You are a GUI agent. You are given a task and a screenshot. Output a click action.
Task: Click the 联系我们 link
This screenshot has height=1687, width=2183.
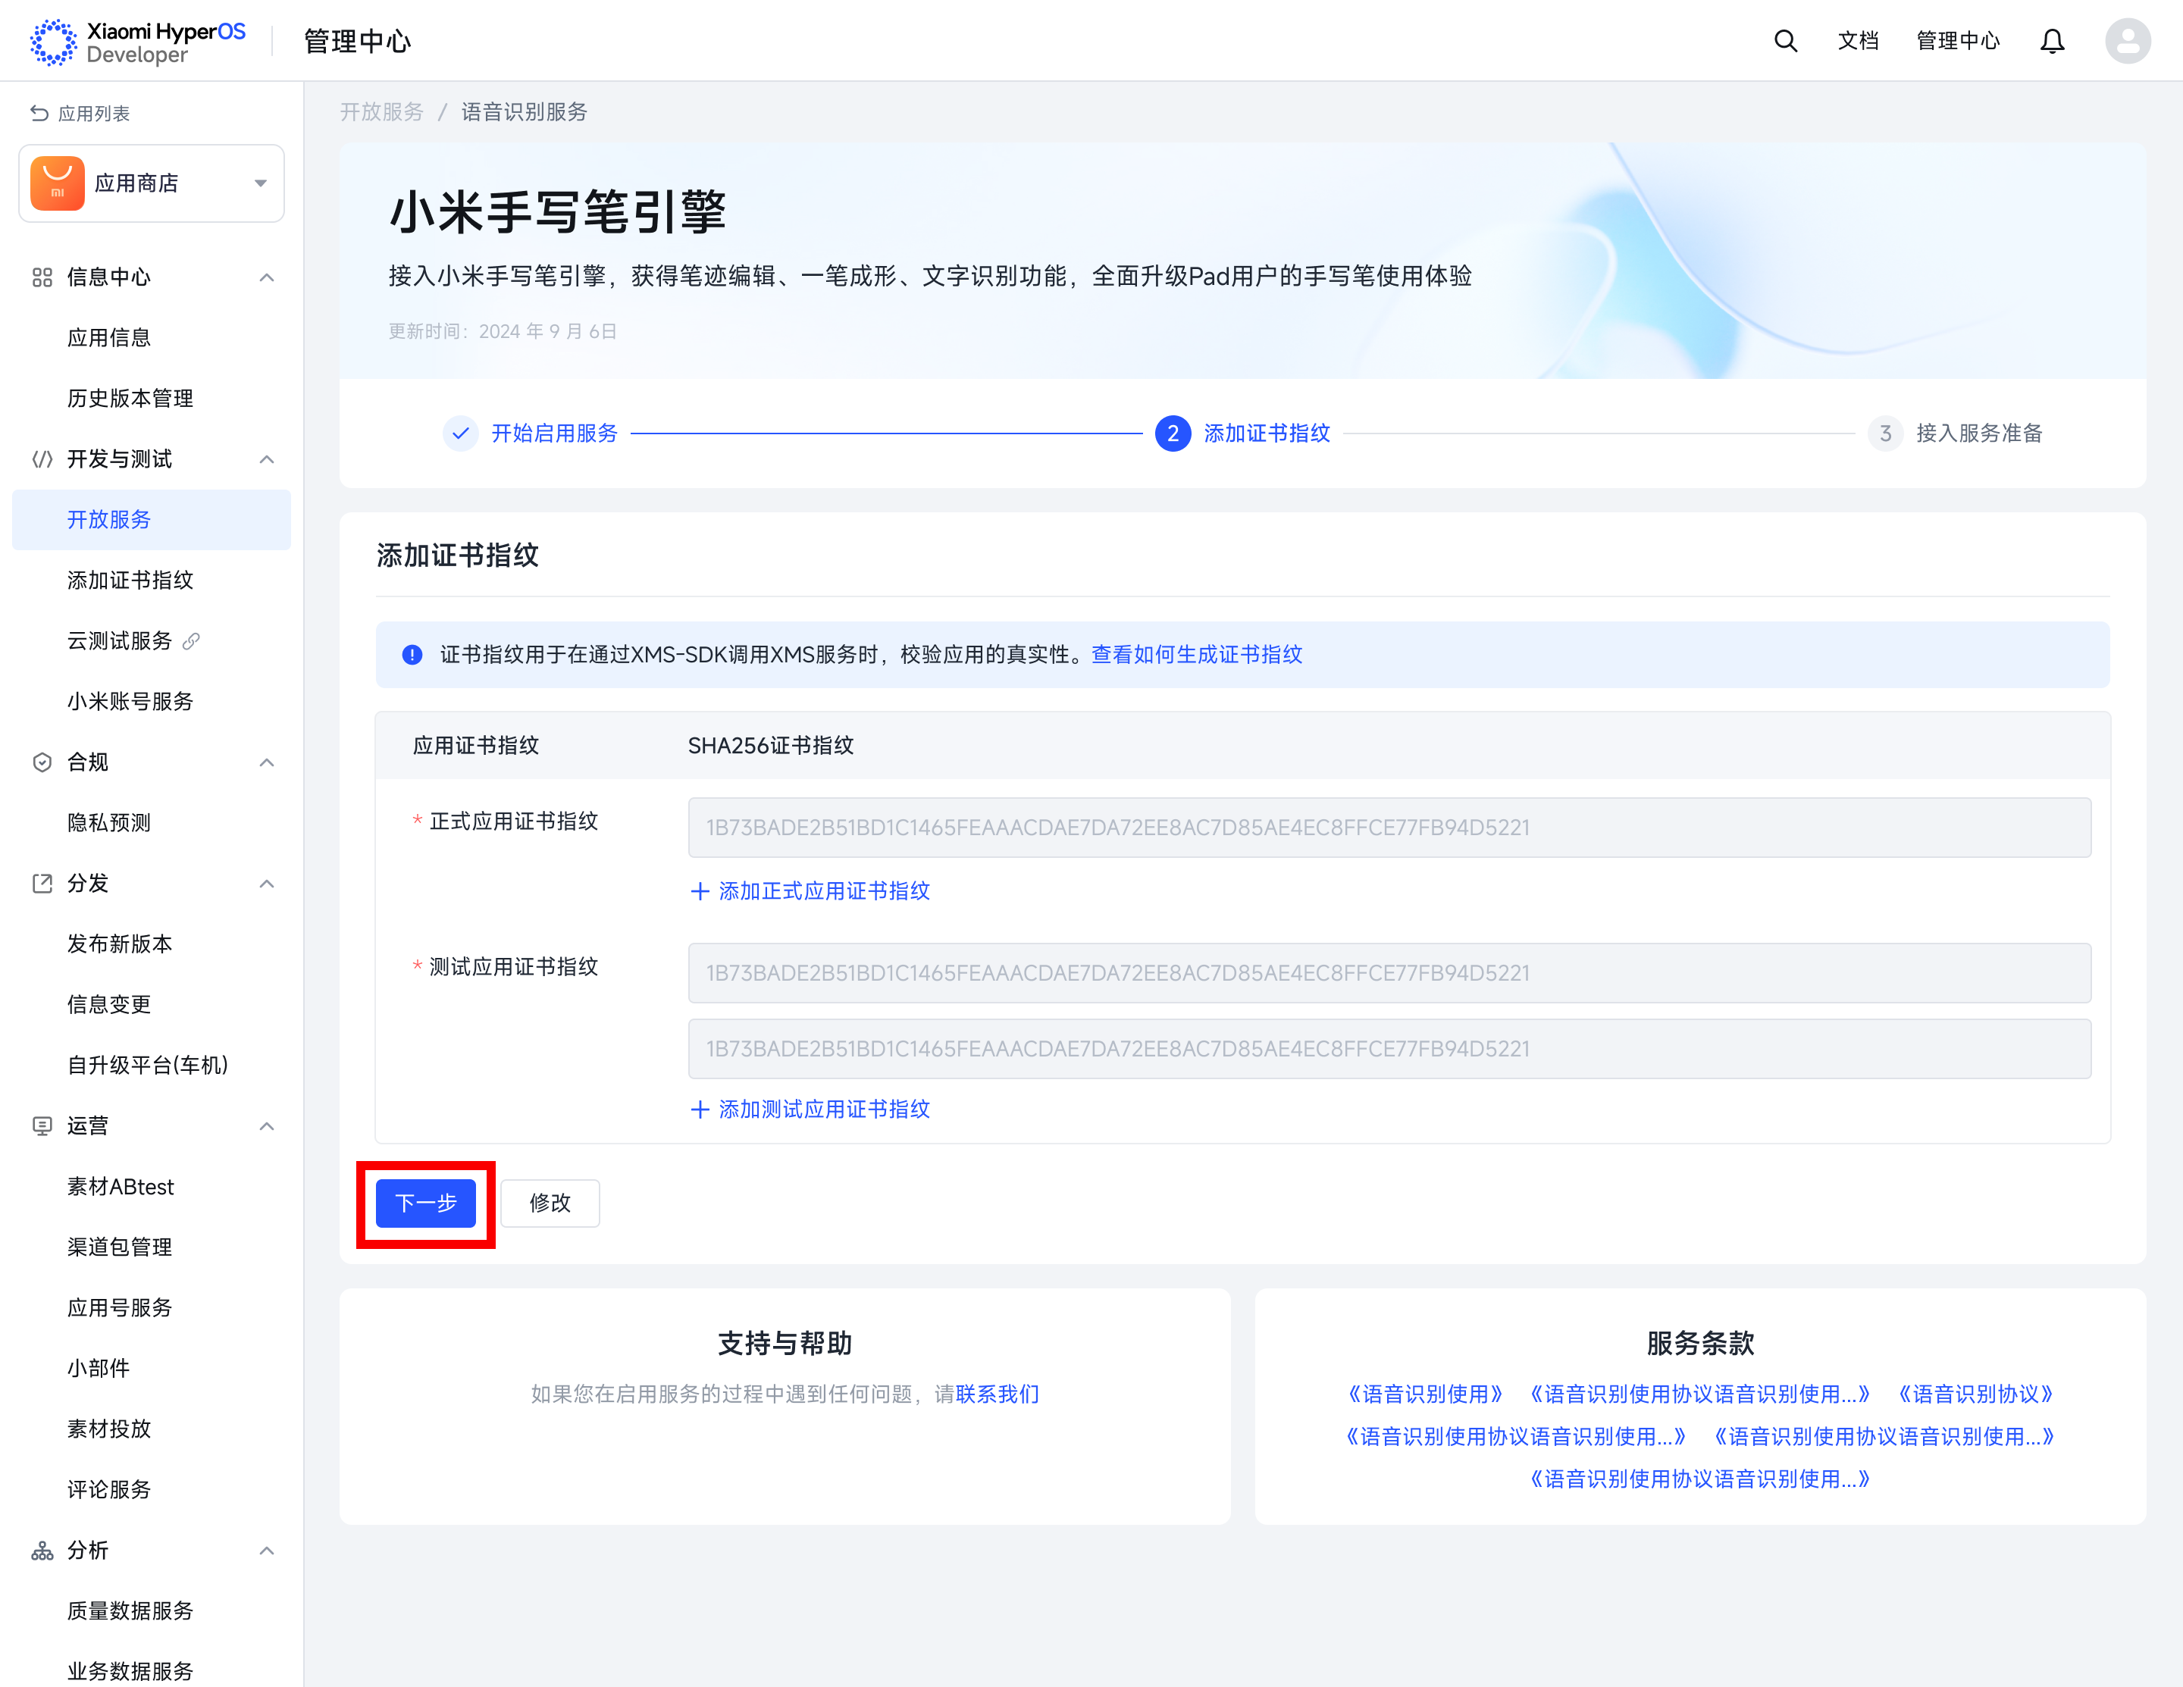coord(998,1394)
